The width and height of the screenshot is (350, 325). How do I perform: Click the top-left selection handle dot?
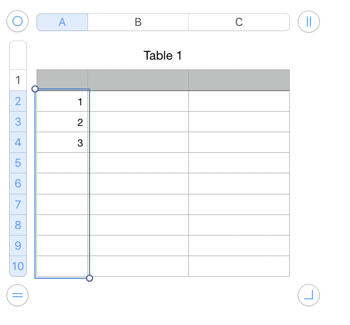click(35, 89)
